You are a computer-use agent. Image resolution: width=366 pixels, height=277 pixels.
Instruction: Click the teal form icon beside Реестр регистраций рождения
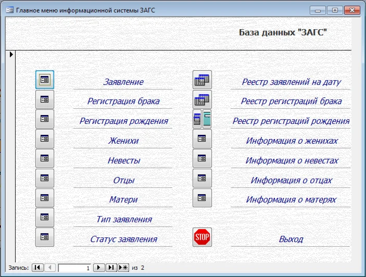point(207,119)
